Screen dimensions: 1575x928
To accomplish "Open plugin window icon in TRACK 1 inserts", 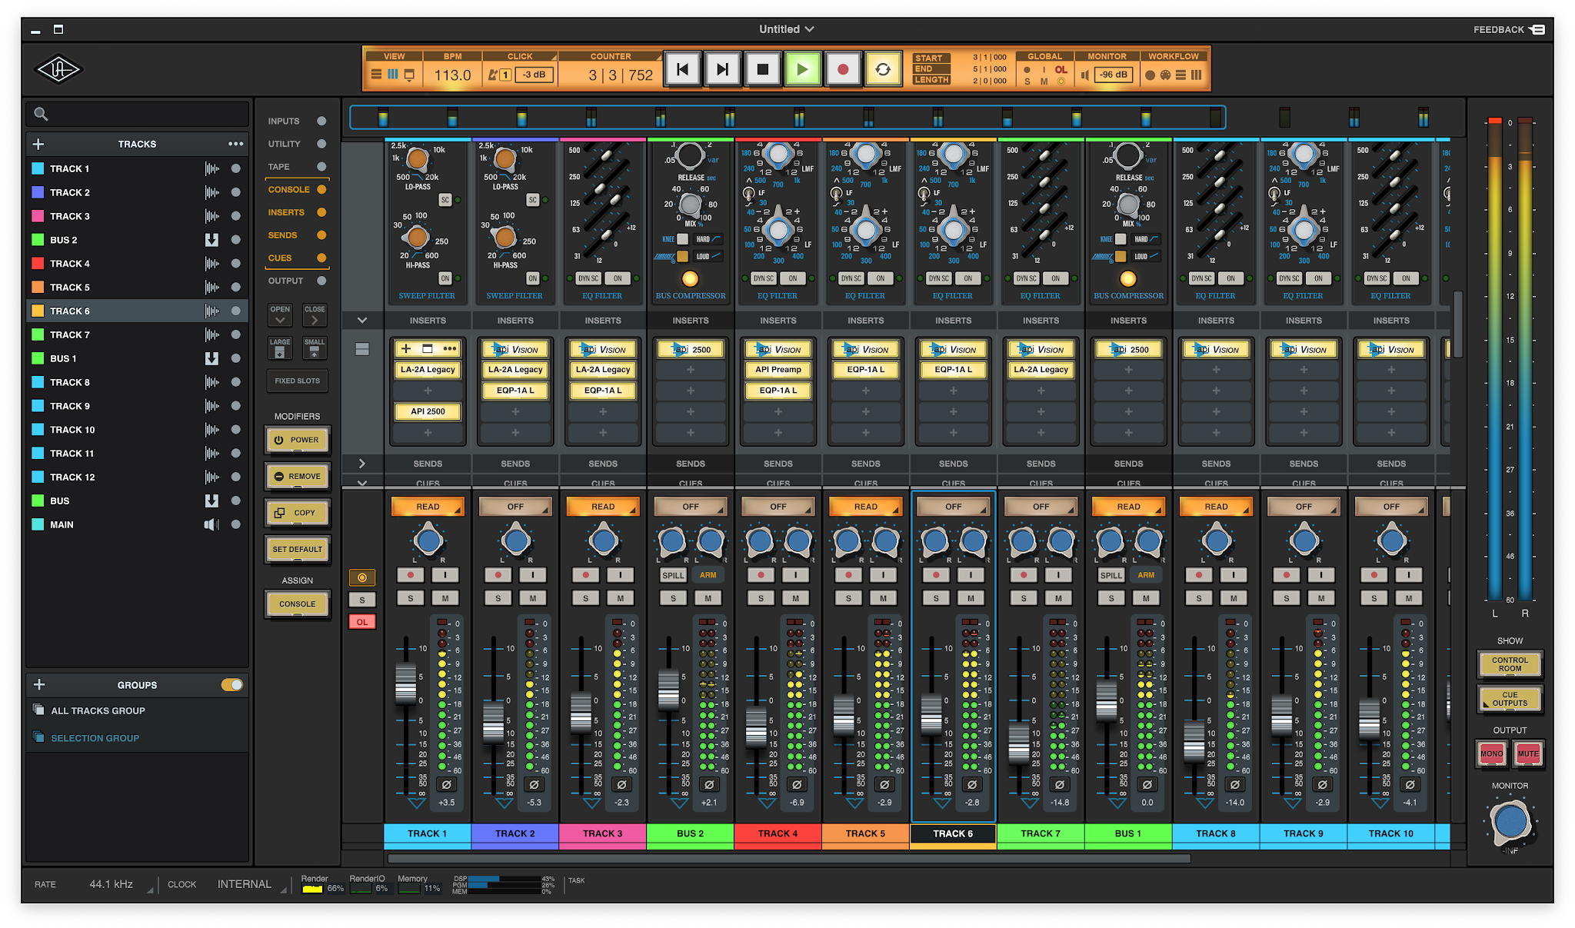I will tap(428, 349).
